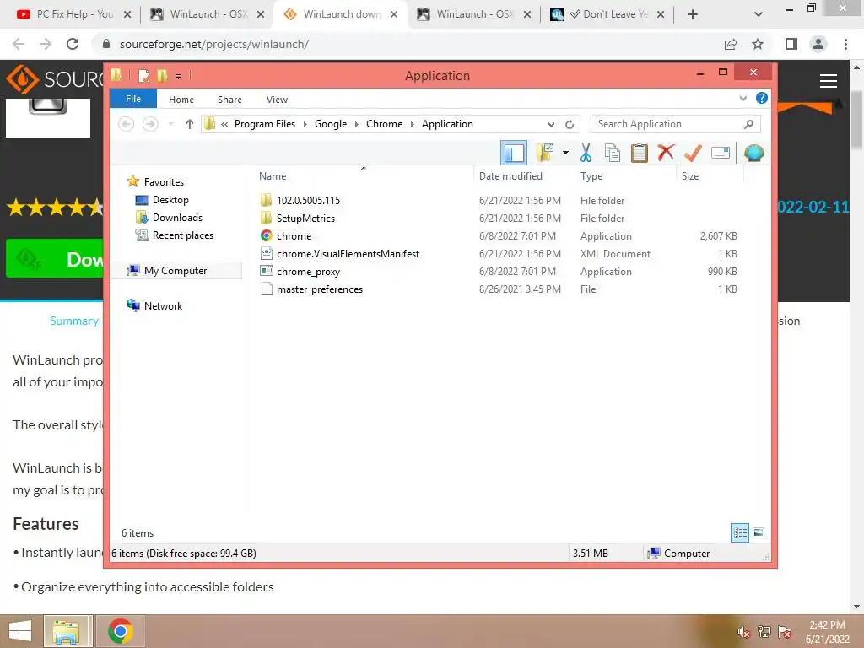
Task: Open Explorer Help question mark icon
Action: click(762, 98)
